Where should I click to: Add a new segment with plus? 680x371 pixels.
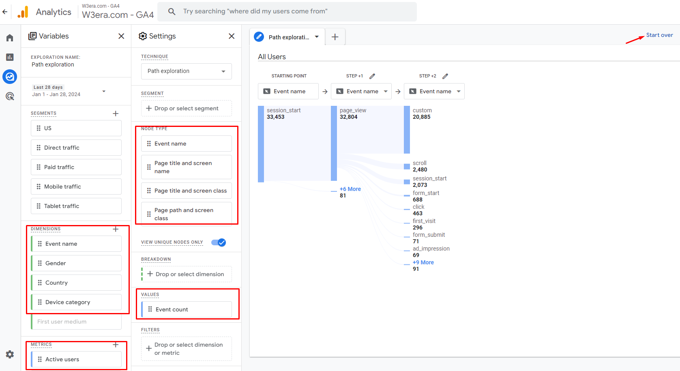point(116,114)
